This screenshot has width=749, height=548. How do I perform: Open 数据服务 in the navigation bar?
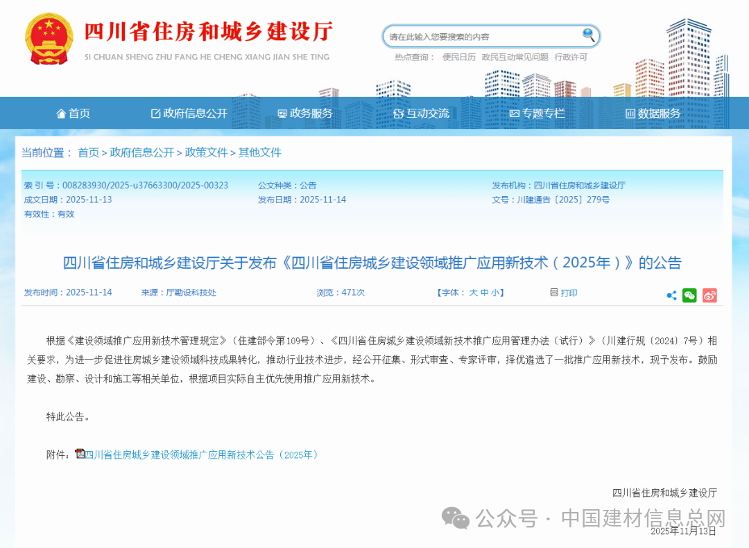[x=653, y=114]
